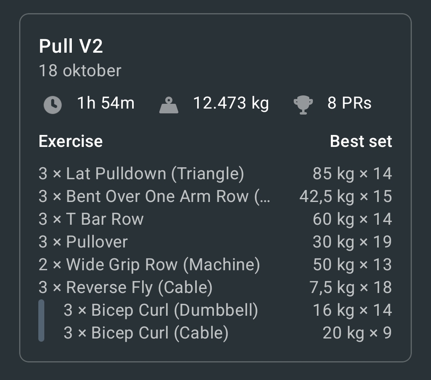Click the 18 oktober date label
The image size is (431, 380).
(x=80, y=70)
